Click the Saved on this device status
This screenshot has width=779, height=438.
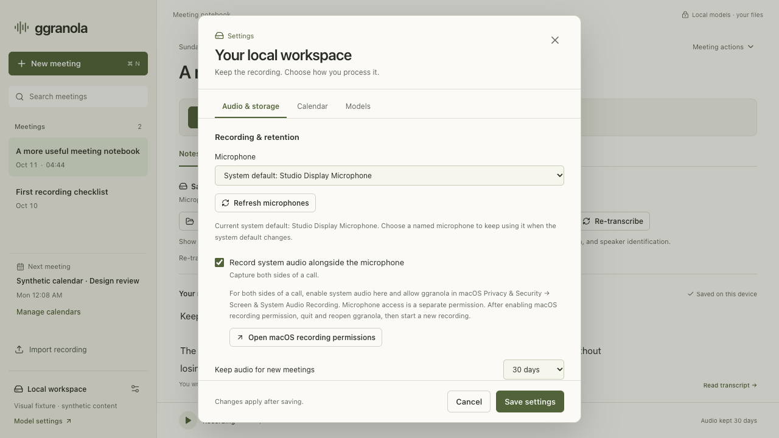pos(722,294)
